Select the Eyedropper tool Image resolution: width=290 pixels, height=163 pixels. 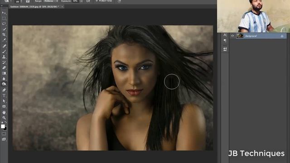(x=4, y=40)
